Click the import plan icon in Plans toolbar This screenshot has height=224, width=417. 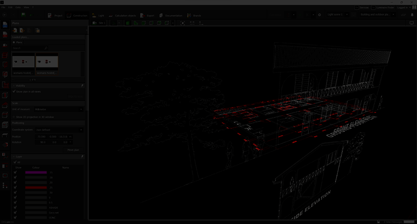pos(15,31)
